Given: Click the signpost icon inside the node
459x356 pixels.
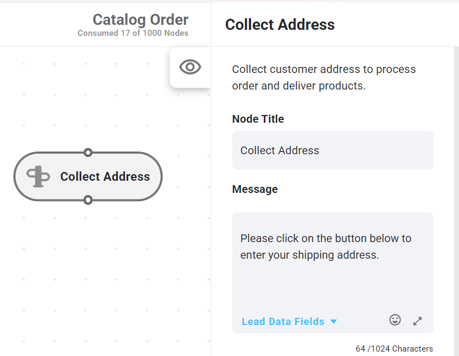Looking at the screenshot, I should tap(38, 176).
